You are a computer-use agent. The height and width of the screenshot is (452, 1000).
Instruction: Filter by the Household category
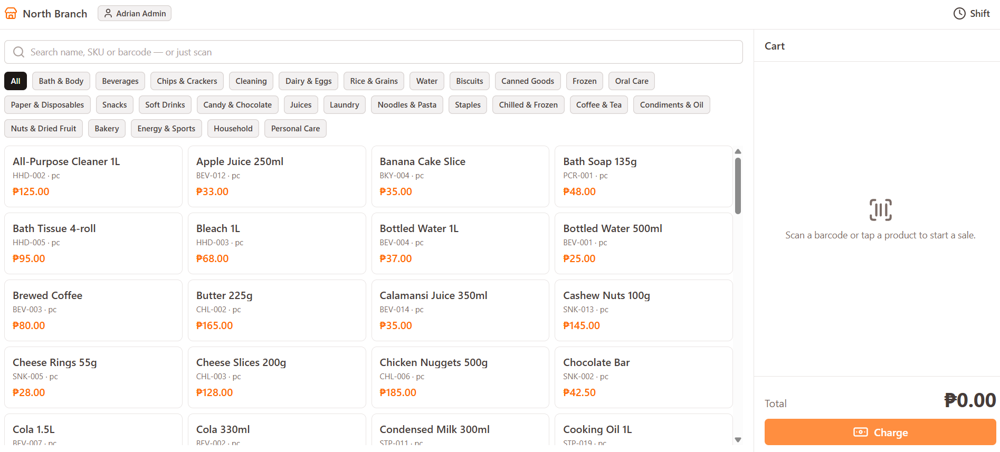[233, 129]
